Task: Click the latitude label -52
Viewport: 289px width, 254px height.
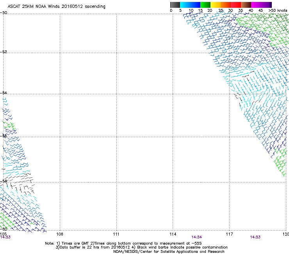Action: 4,52
